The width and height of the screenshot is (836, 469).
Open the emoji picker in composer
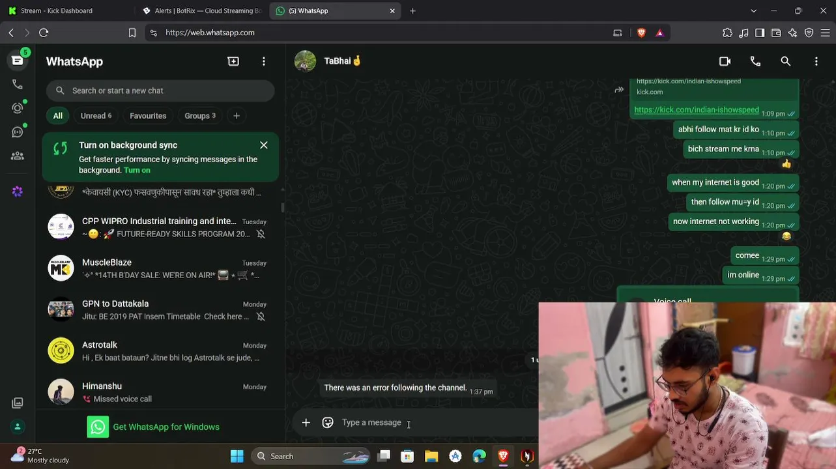pos(328,423)
